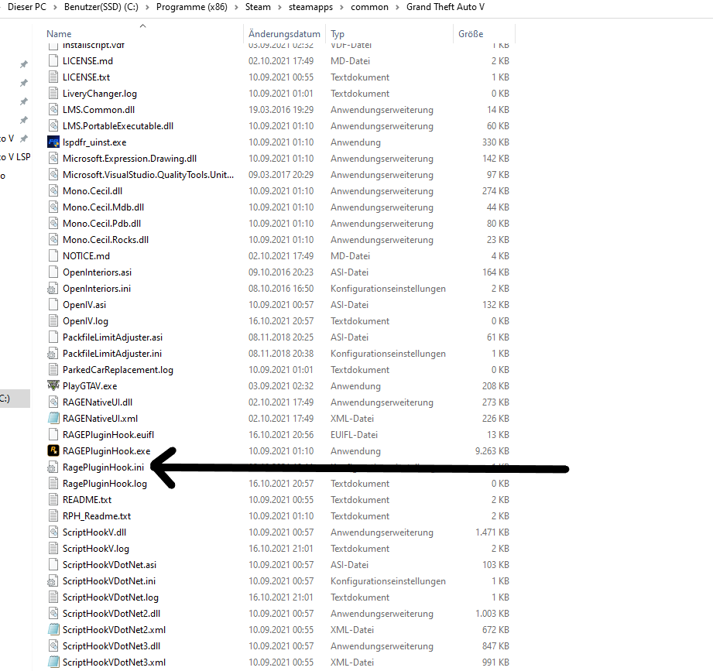Select Microsoft.VisualStudio.QualityTools.Unit... file name
Image resolution: width=713 pixels, height=671 pixels.
[x=148, y=175]
